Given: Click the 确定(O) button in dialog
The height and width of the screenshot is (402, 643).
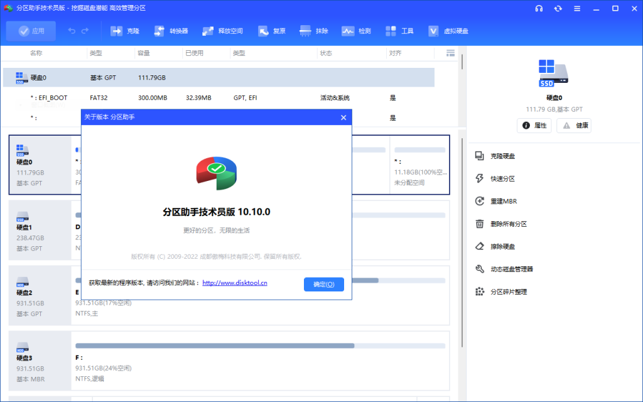Looking at the screenshot, I should coord(323,285).
